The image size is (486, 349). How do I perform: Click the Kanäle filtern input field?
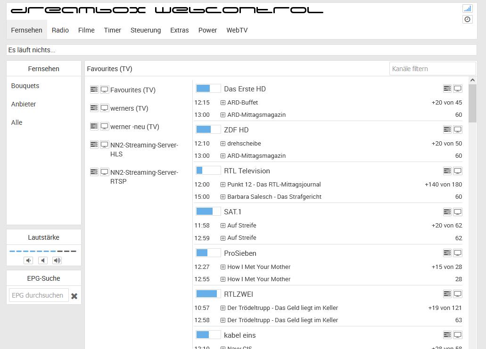click(x=432, y=69)
